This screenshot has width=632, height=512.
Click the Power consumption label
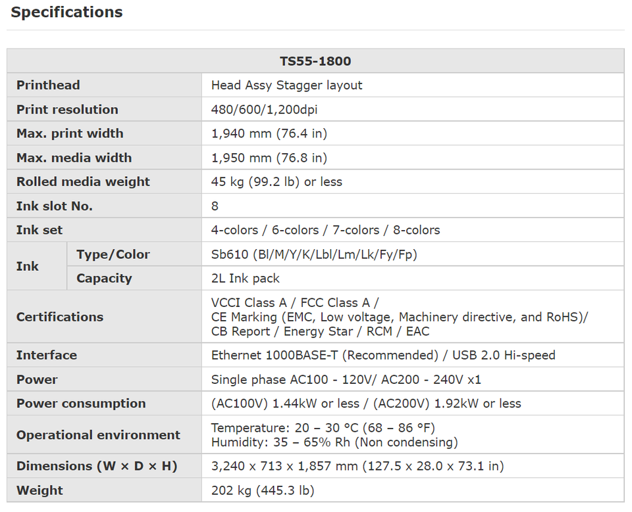81,404
